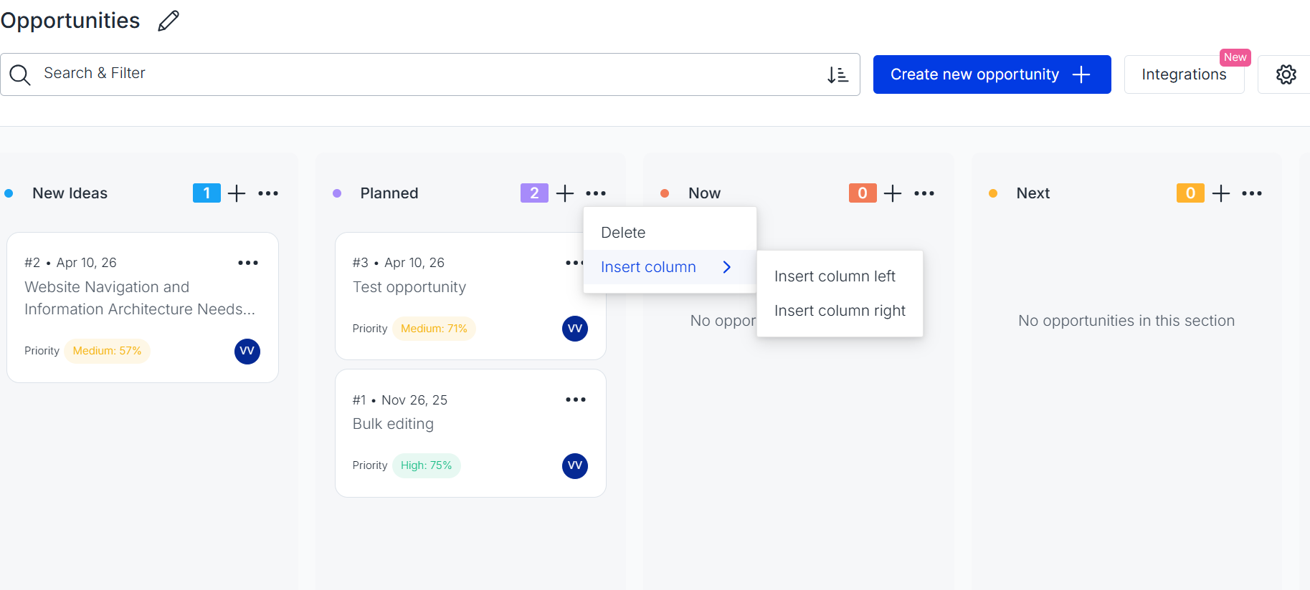Add an opportunity to Now column

(x=893, y=193)
